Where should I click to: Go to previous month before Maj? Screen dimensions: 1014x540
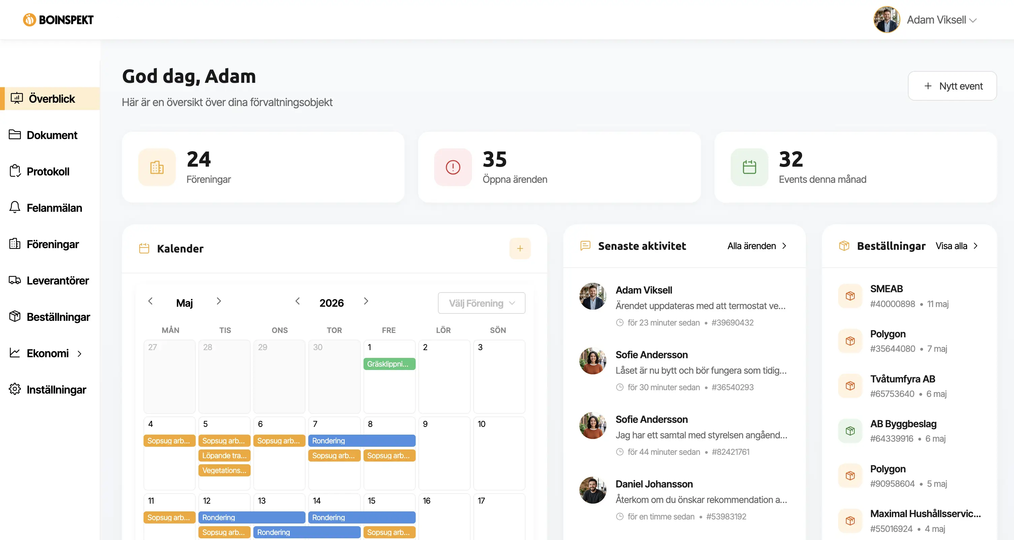click(x=150, y=301)
